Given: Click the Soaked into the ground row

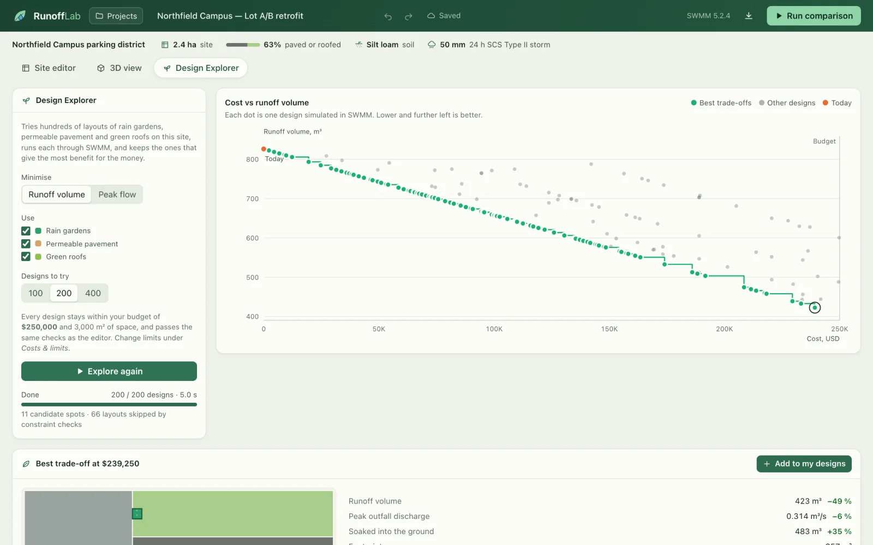Looking at the screenshot, I should [x=600, y=531].
